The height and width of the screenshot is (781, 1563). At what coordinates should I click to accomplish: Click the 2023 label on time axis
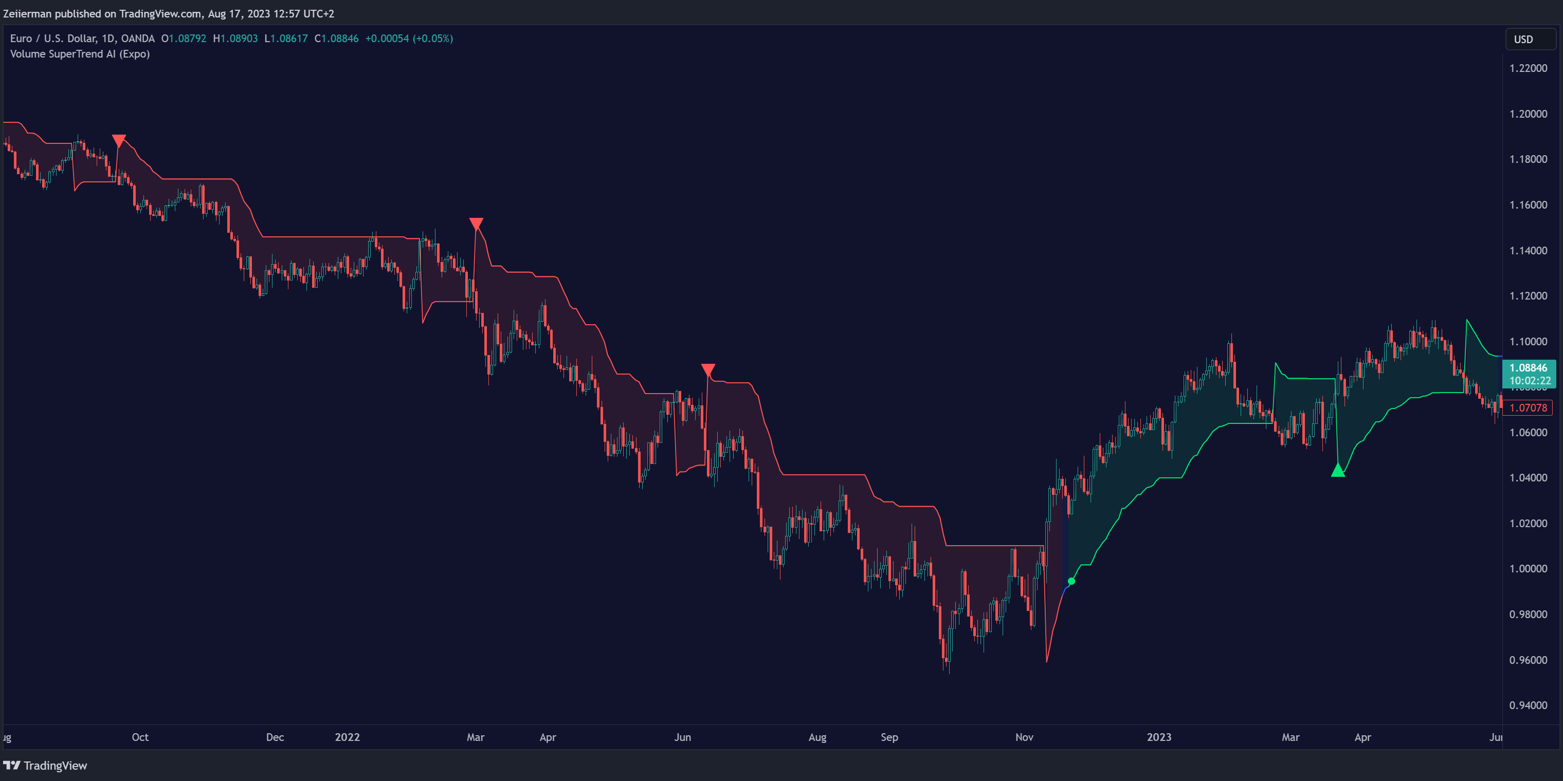tap(1158, 737)
